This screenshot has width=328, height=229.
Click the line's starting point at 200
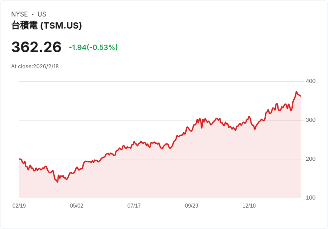pos(20,159)
